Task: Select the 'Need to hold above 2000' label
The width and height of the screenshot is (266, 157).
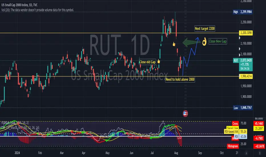Action: click(x=180, y=79)
